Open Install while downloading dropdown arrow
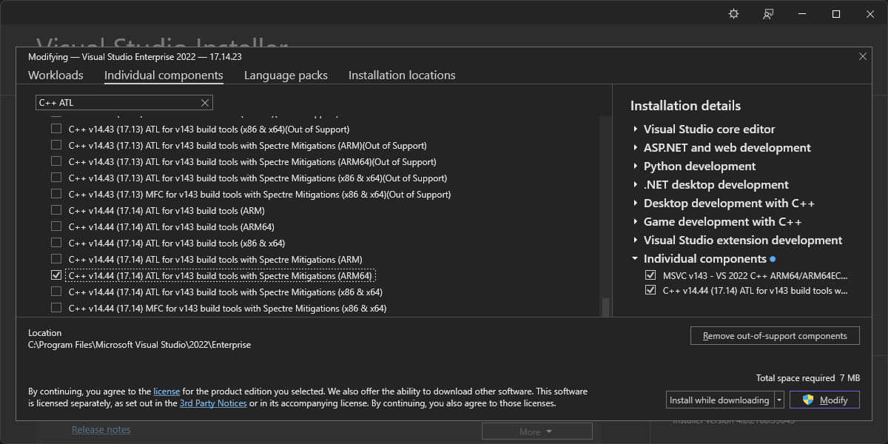Image resolution: width=888 pixels, height=444 pixels. point(779,400)
